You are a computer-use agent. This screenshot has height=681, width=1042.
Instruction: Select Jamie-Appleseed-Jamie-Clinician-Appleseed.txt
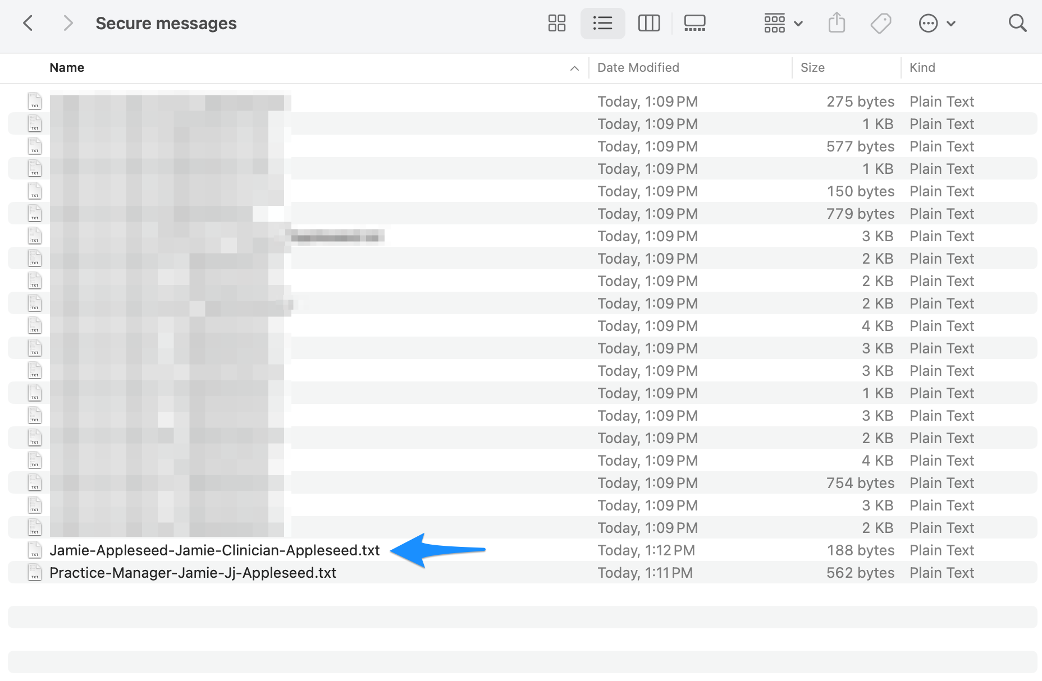[x=214, y=550]
